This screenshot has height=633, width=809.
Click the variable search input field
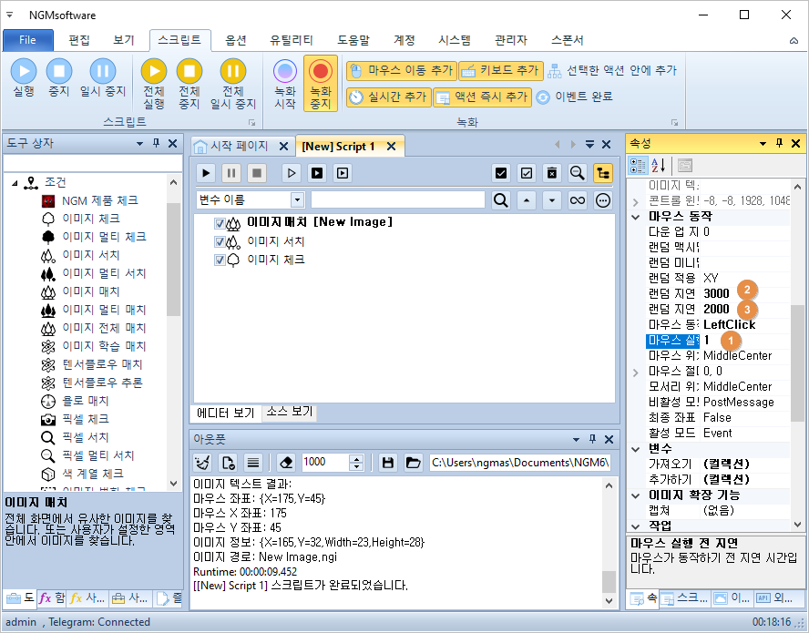click(x=398, y=199)
